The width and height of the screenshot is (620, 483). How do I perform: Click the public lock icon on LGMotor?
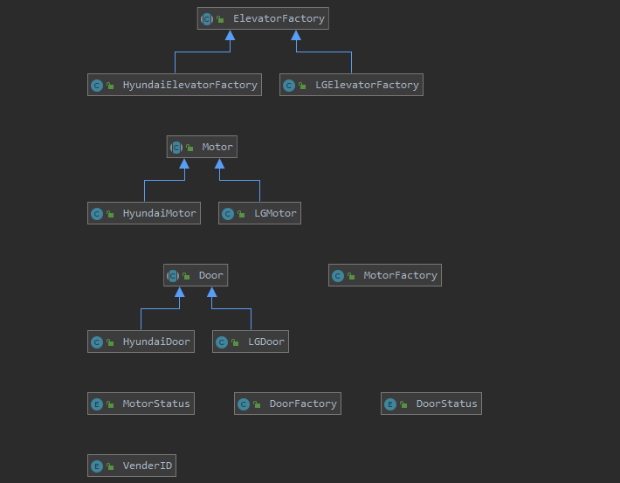tap(241, 214)
